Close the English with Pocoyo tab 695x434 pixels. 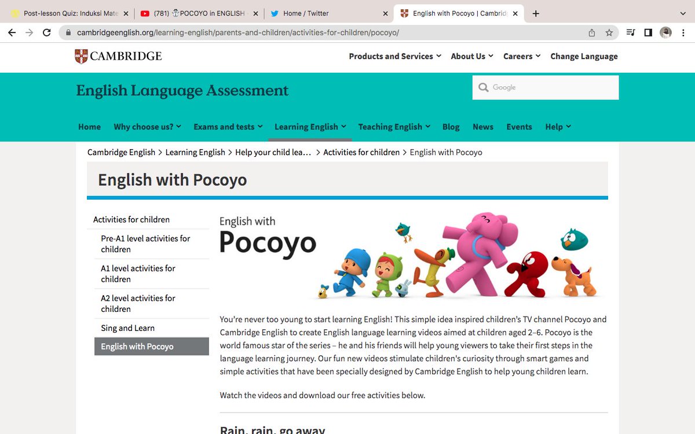point(515,13)
